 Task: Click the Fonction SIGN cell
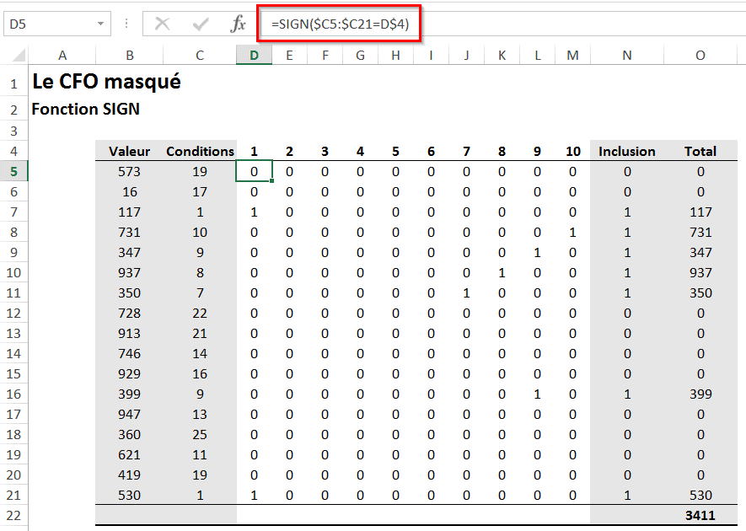pos(85,110)
